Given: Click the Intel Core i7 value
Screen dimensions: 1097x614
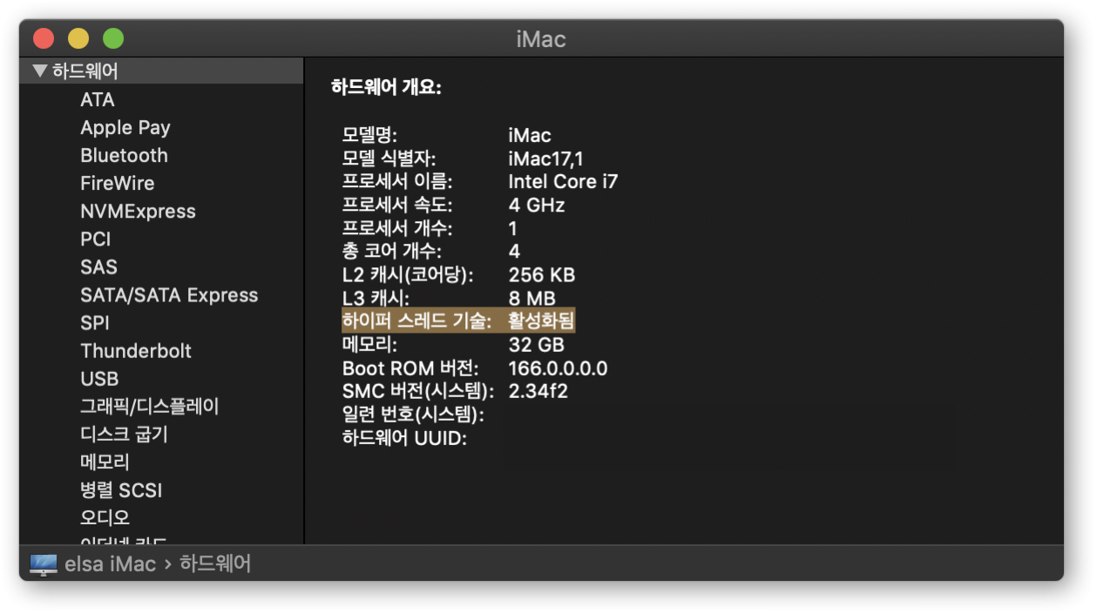Looking at the screenshot, I should [x=563, y=182].
